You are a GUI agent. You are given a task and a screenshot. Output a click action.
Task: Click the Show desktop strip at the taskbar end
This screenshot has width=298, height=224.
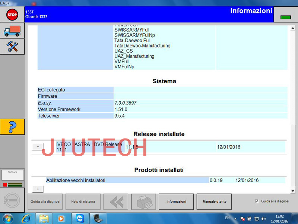pyautogui.click(x=295, y=218)
